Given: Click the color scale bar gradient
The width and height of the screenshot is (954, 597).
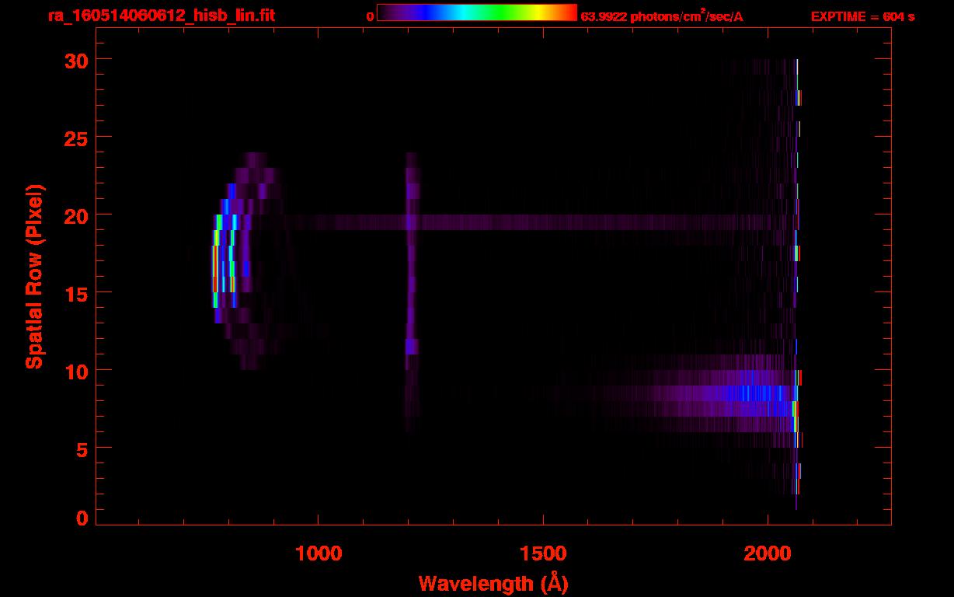Looking at the screenshot, I should 477,12.
